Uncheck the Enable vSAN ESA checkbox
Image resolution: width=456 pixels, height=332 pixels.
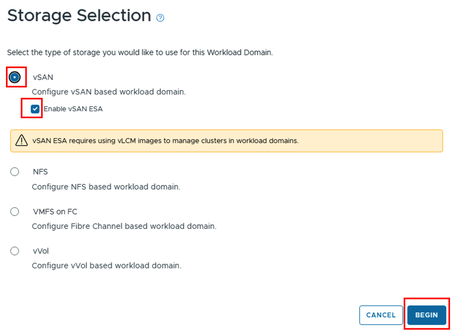(35, 109)
